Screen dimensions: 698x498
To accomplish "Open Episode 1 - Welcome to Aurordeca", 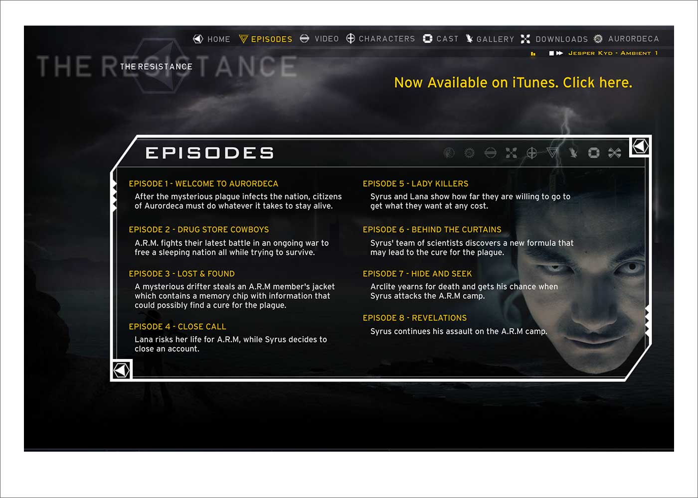I will point(203,184).
